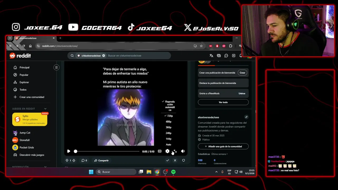This screenshot has height=190, width=338.
Task: Open Spotify from the taskbar
Action: pos(173,172)
